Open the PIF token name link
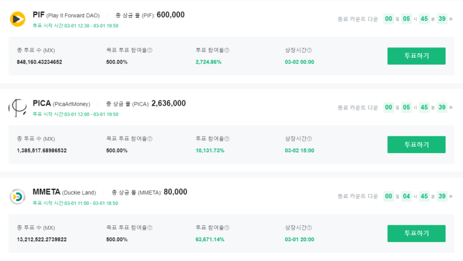The height and width of the screenshot is (261, 463). pyautogui.click(x=39, y=15)
